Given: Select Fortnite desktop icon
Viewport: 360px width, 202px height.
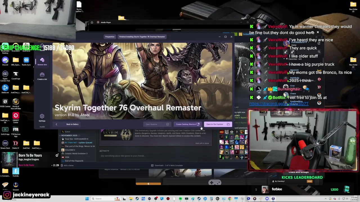Looking at the screenshot, I should [15, 172].
